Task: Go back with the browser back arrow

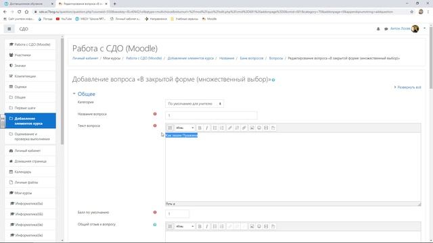Action: tap(5, 12)
